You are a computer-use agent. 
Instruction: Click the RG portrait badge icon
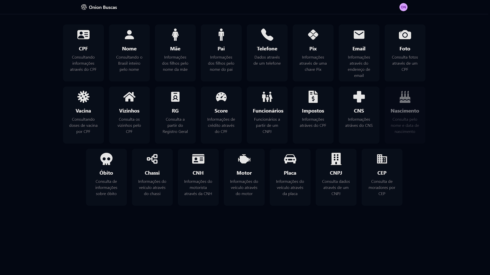[x=175, y=97]
